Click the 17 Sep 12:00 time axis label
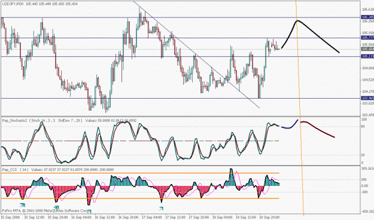Viewport: 374px width, 220px height. [175, 218]
